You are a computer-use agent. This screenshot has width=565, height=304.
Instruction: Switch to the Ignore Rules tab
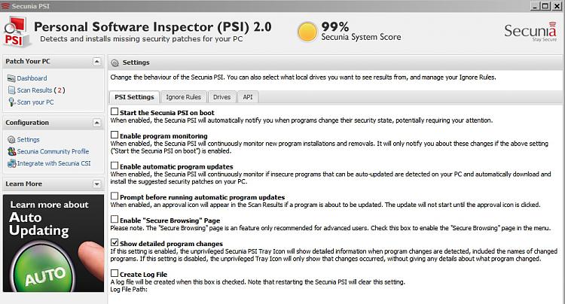pyautogui.click(x=183, y=97)
